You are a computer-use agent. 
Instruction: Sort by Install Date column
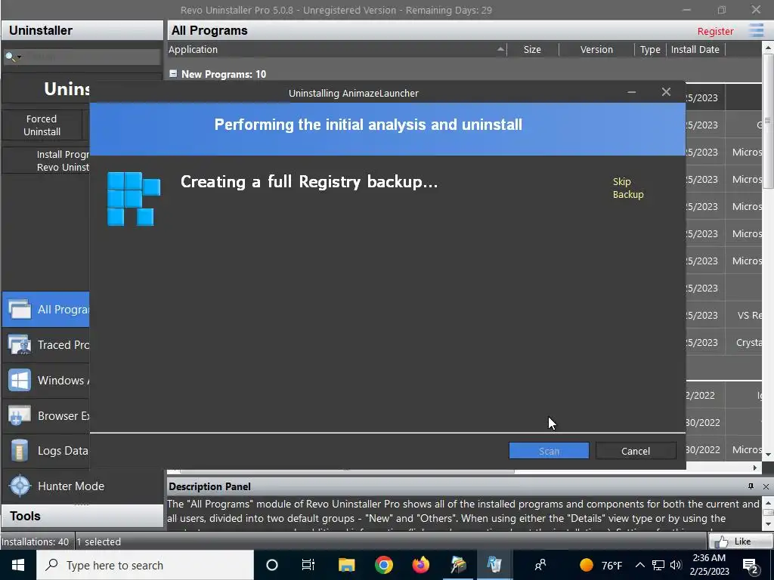695,49
